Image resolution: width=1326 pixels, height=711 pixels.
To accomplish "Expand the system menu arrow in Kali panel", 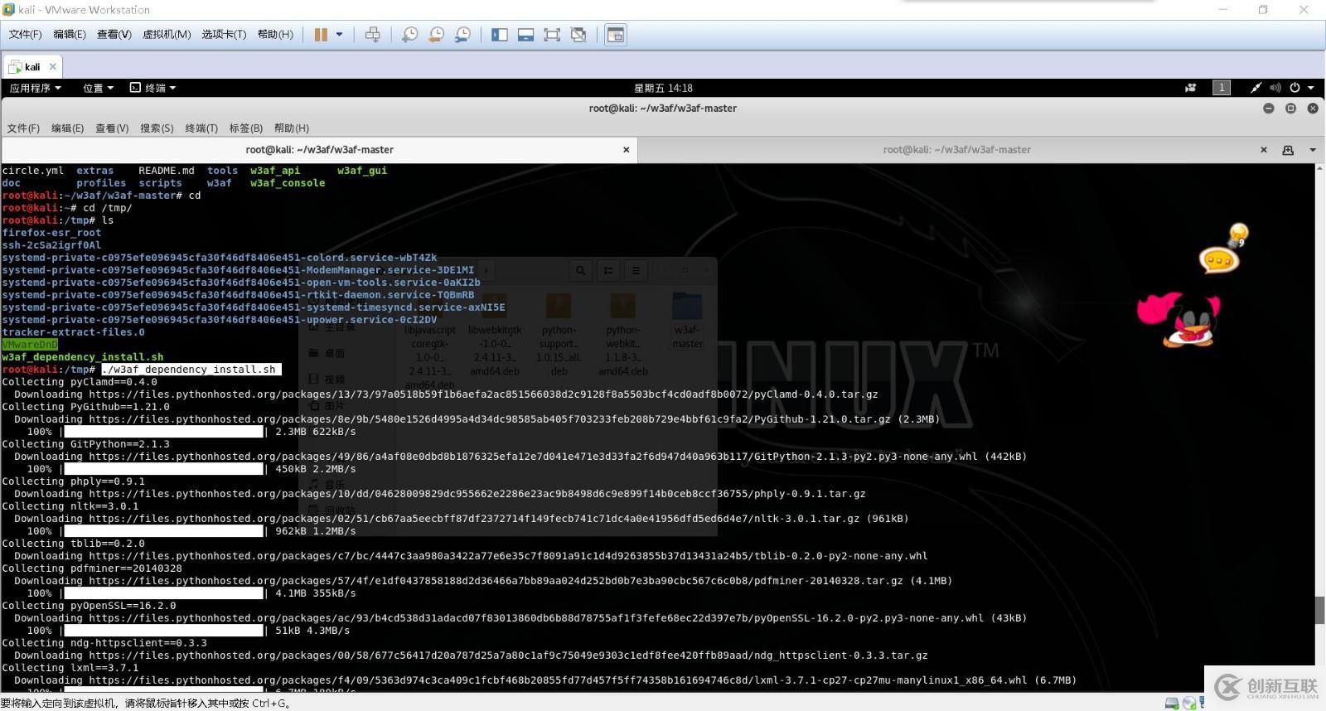I will [1310, 88].
